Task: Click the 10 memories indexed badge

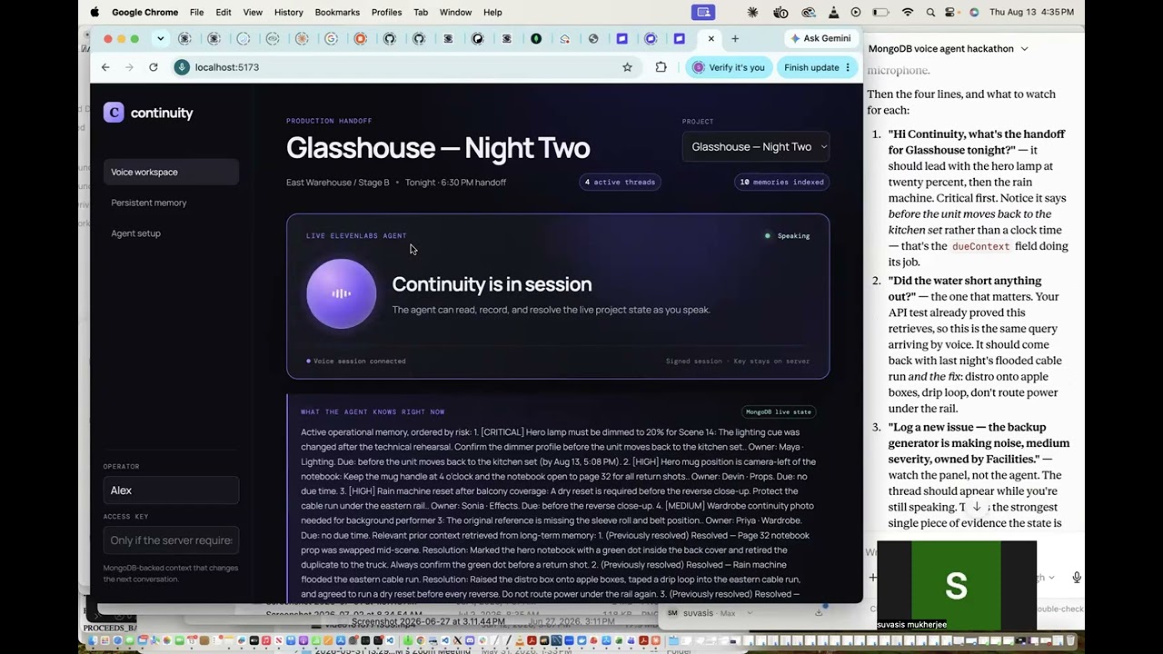Action: tap(781, 182)
